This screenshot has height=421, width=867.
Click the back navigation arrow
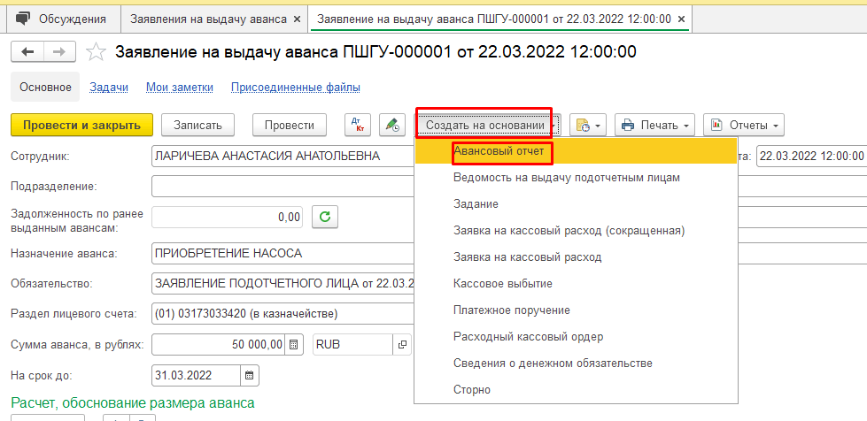[x=27, y=52]
